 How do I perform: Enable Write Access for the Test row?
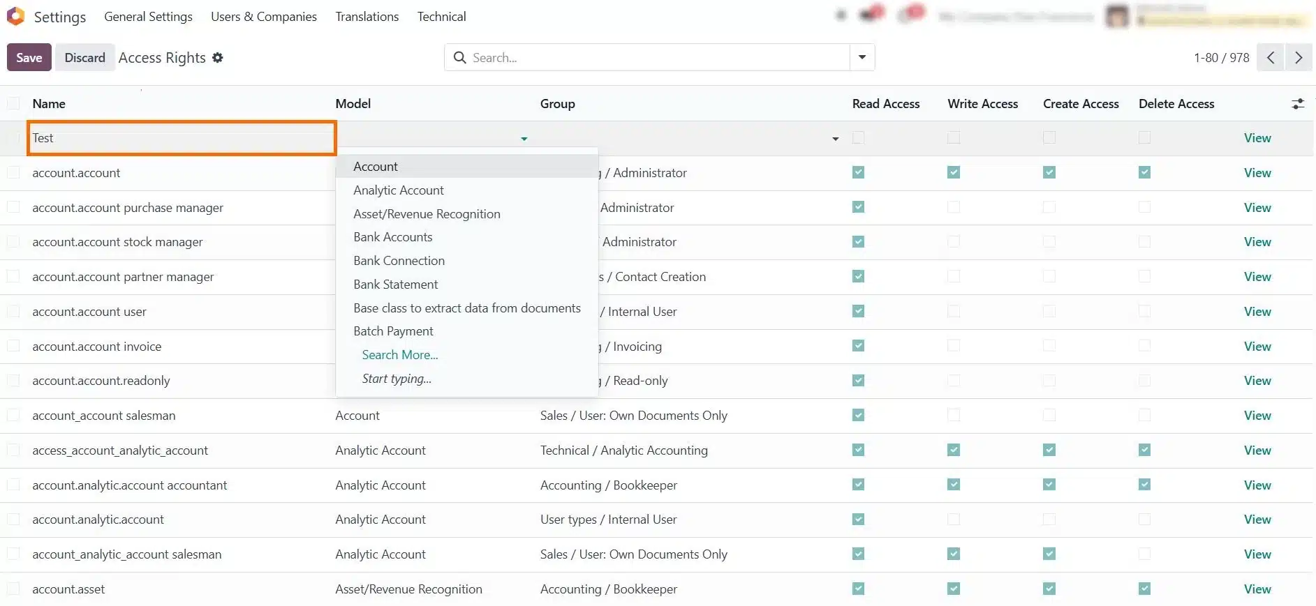tap(954, 138)
